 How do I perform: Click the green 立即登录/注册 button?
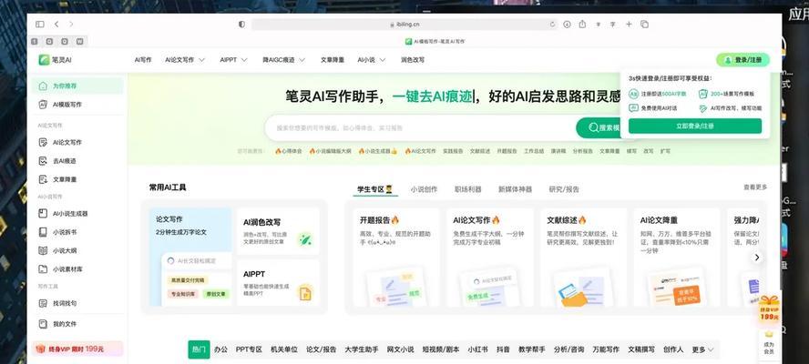[x=694, y=126]
